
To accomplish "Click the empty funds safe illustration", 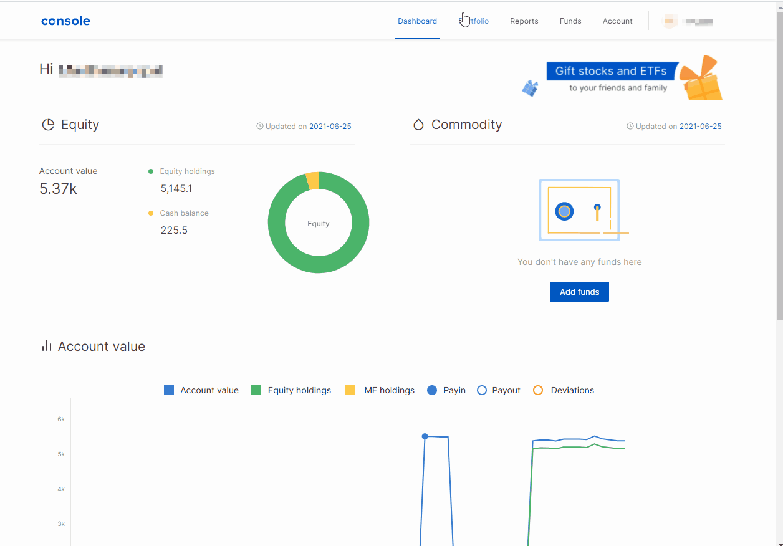I will 579,210.
